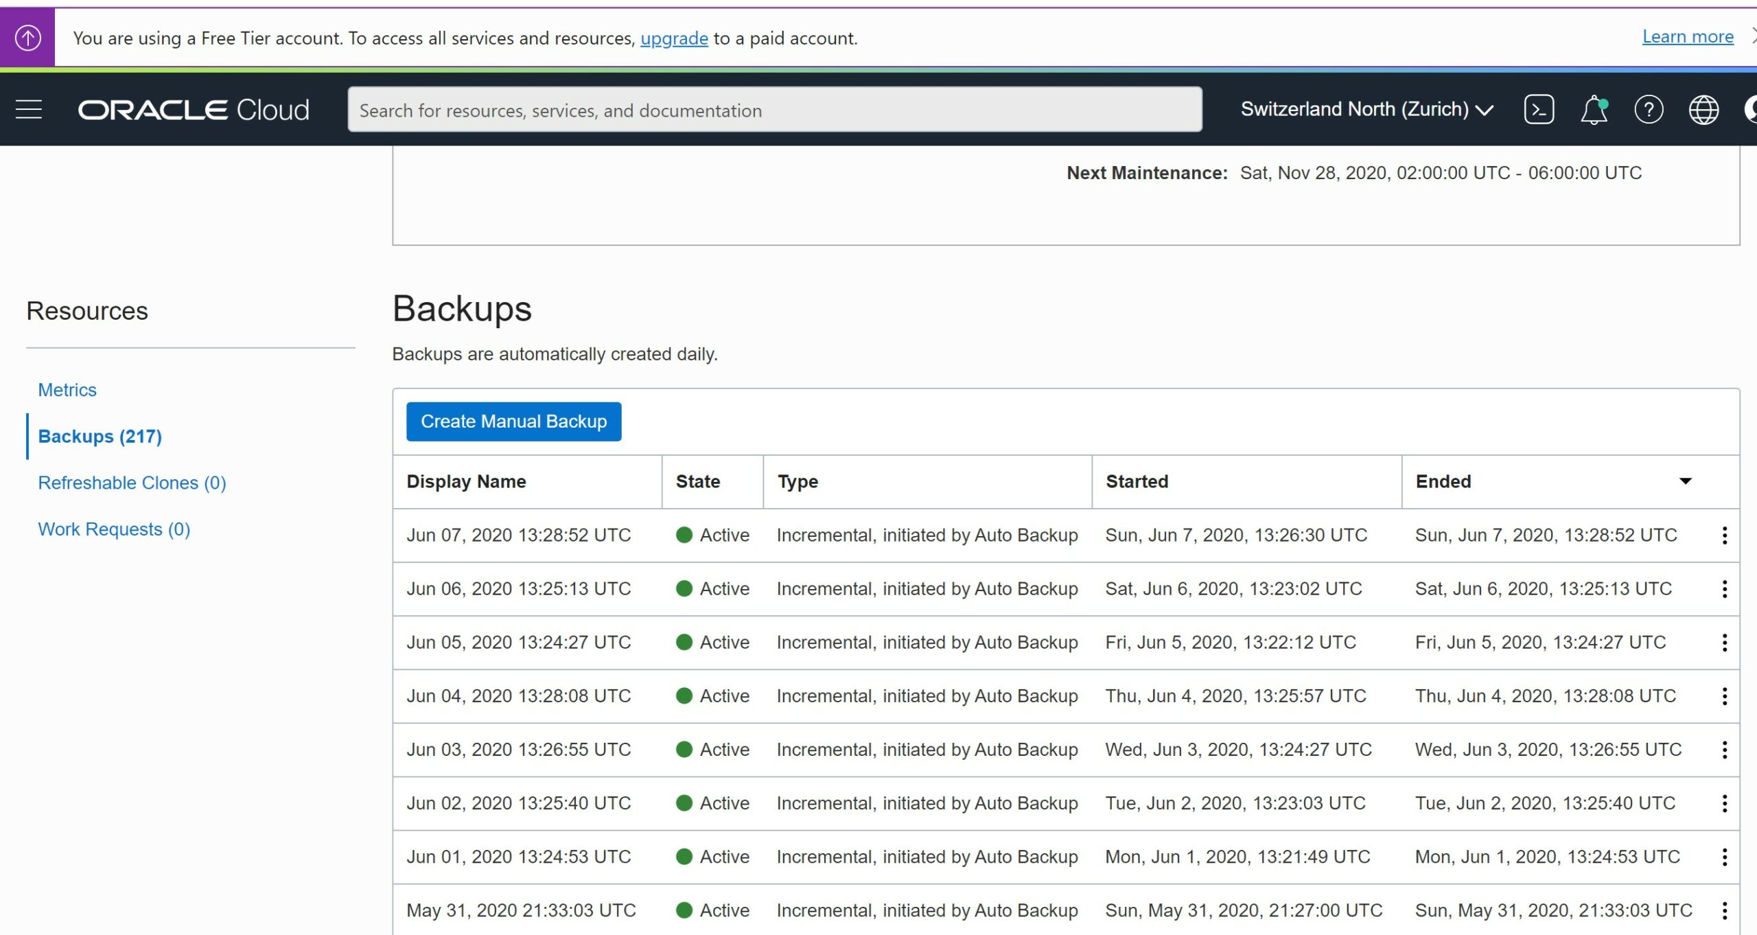The height and width of the screenshot is (935, 1757).
Task: Focus the resources search field
Action: coord(775,110)
